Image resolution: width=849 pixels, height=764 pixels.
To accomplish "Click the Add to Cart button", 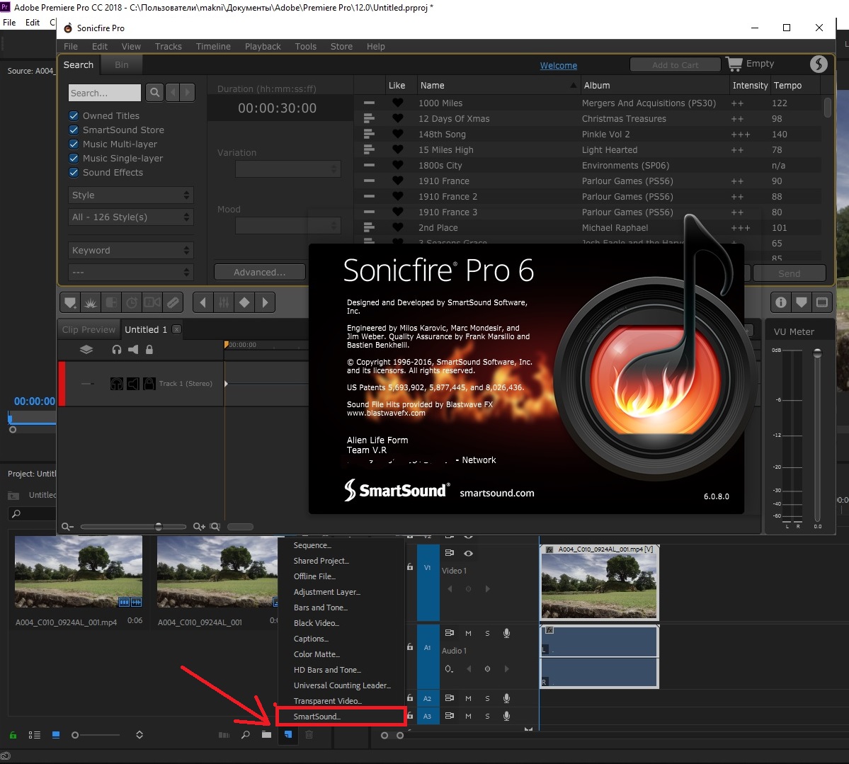I will coord(676,65).
